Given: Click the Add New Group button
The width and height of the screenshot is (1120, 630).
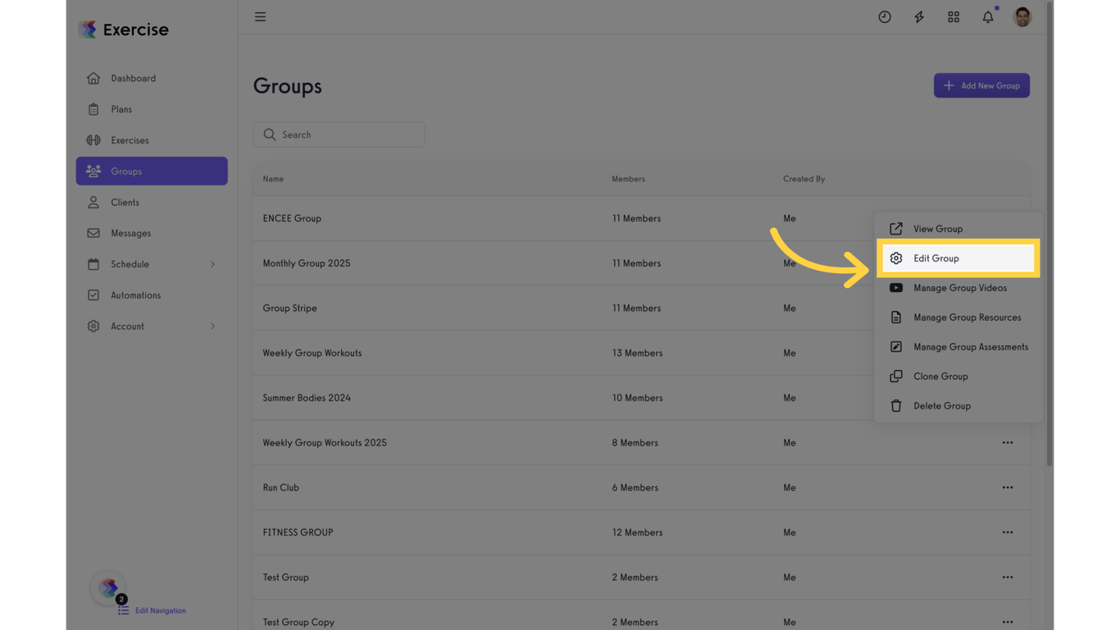Looking at the screenshot, I should [x=981, y=85].
